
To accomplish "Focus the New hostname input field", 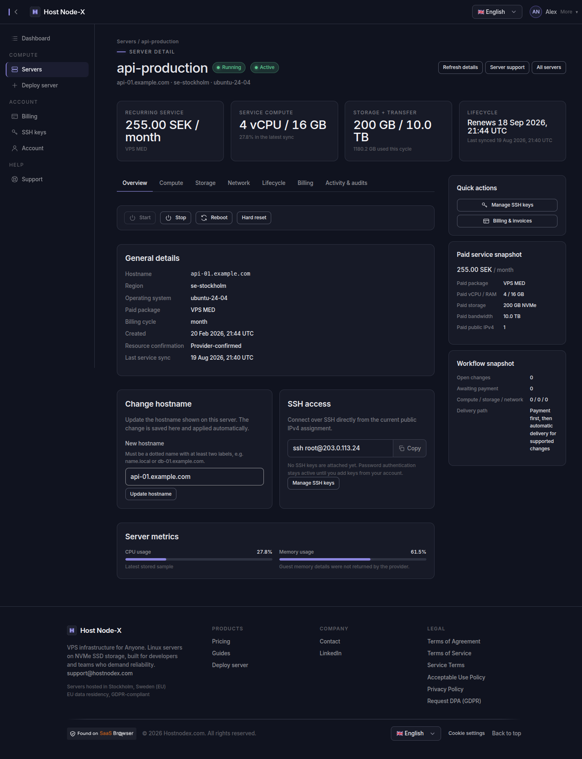I will pos(194,477).
